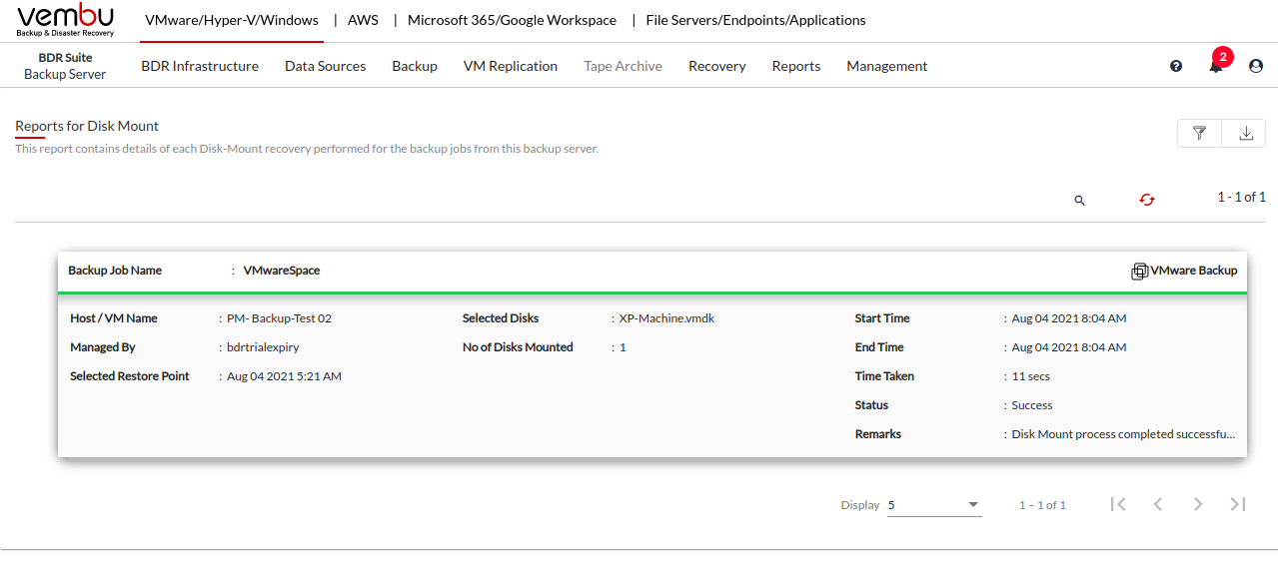This screenshot has height=580, width=1278.
Task: Open the Recovery menu
Action: click(717, 66)
